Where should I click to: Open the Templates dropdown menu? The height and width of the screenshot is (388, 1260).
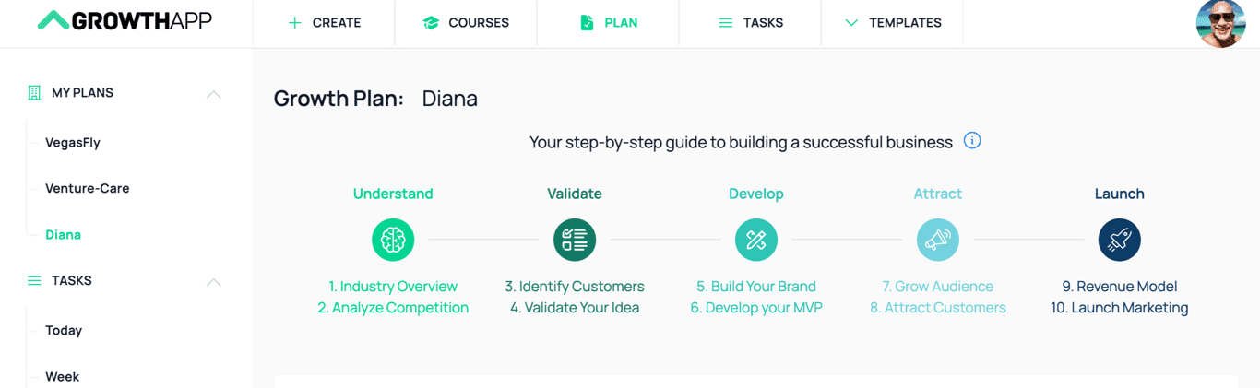[x=893, y=23]
